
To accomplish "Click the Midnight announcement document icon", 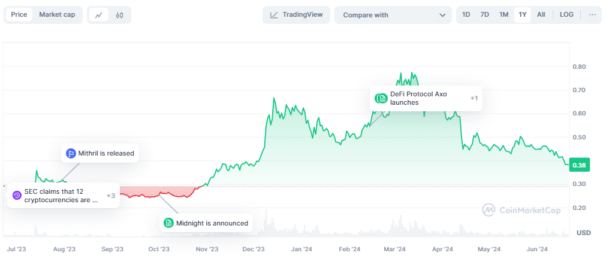I will click(x=168, y=223).
